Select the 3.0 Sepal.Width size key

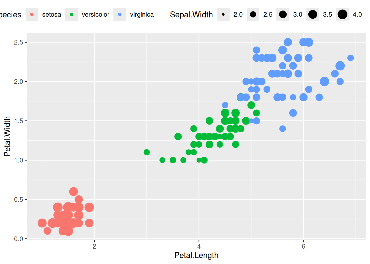(x=283, y=14)
